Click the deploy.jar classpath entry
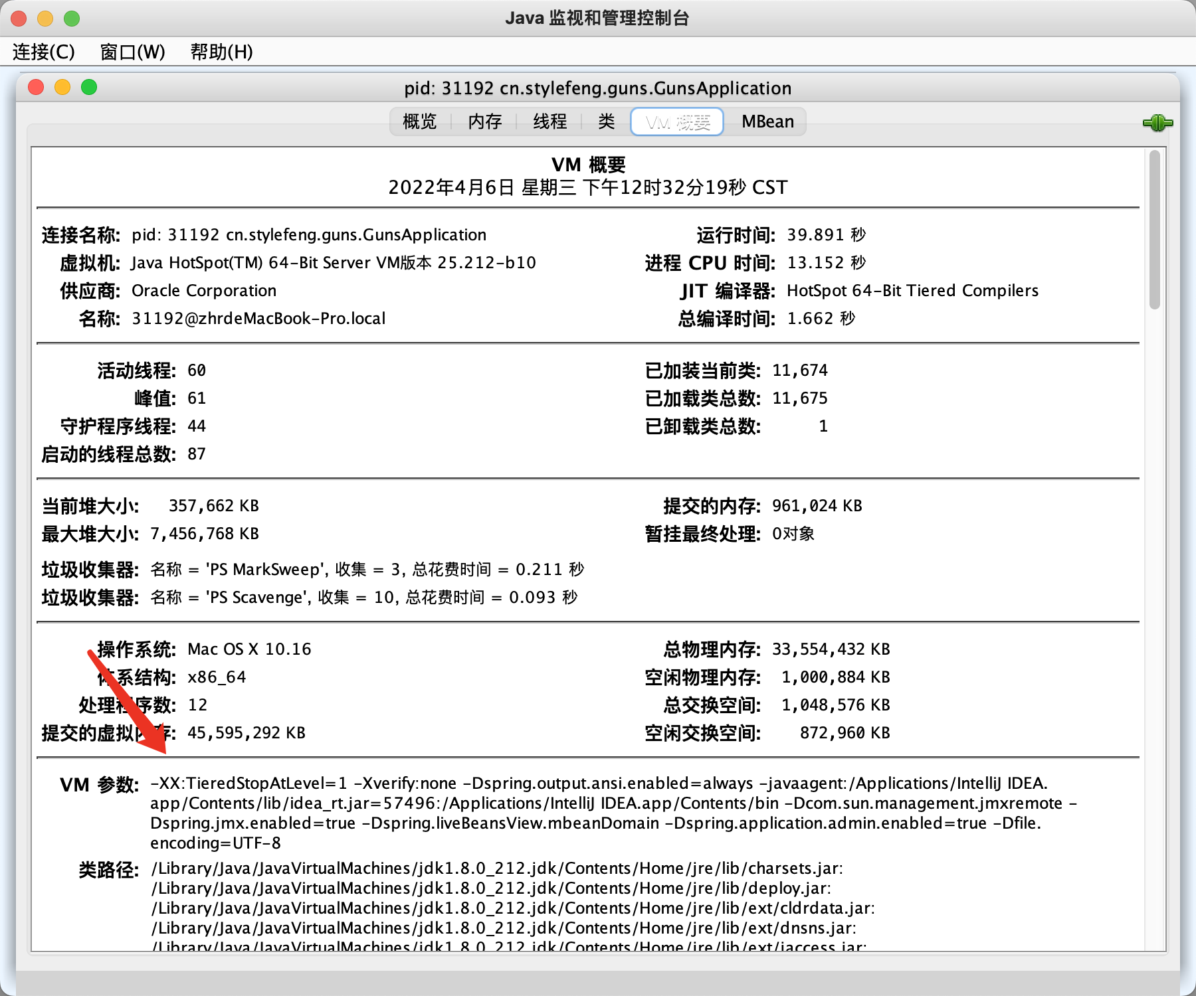Image resolution: width=1196 pixels, height=996 pixels. click(x=492, y=888)
